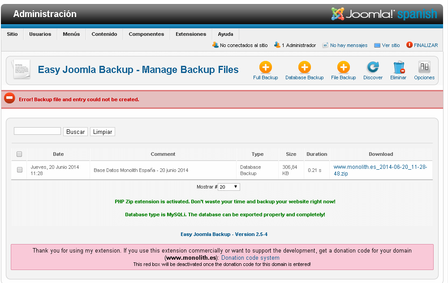
Task: Click the Duration column header
Action: pyautogui.click(x=317, y=154)
